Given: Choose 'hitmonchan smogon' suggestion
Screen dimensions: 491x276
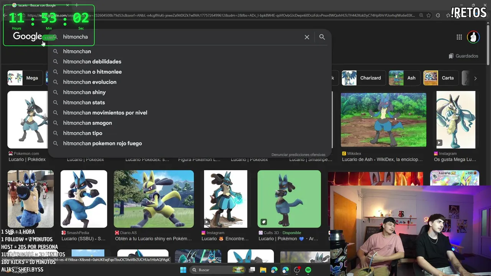Looking at the screenshot, I should pyautogui.click(x=190, y=123).
